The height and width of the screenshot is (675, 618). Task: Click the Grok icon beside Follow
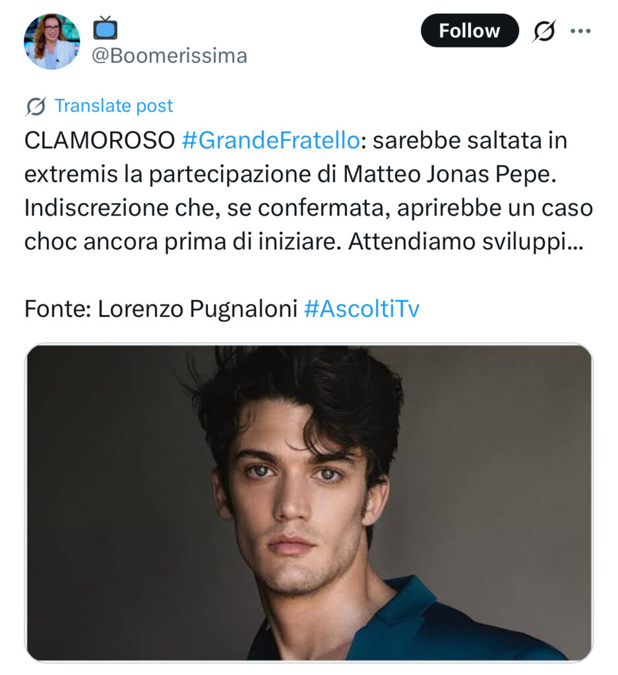point(544,31)
